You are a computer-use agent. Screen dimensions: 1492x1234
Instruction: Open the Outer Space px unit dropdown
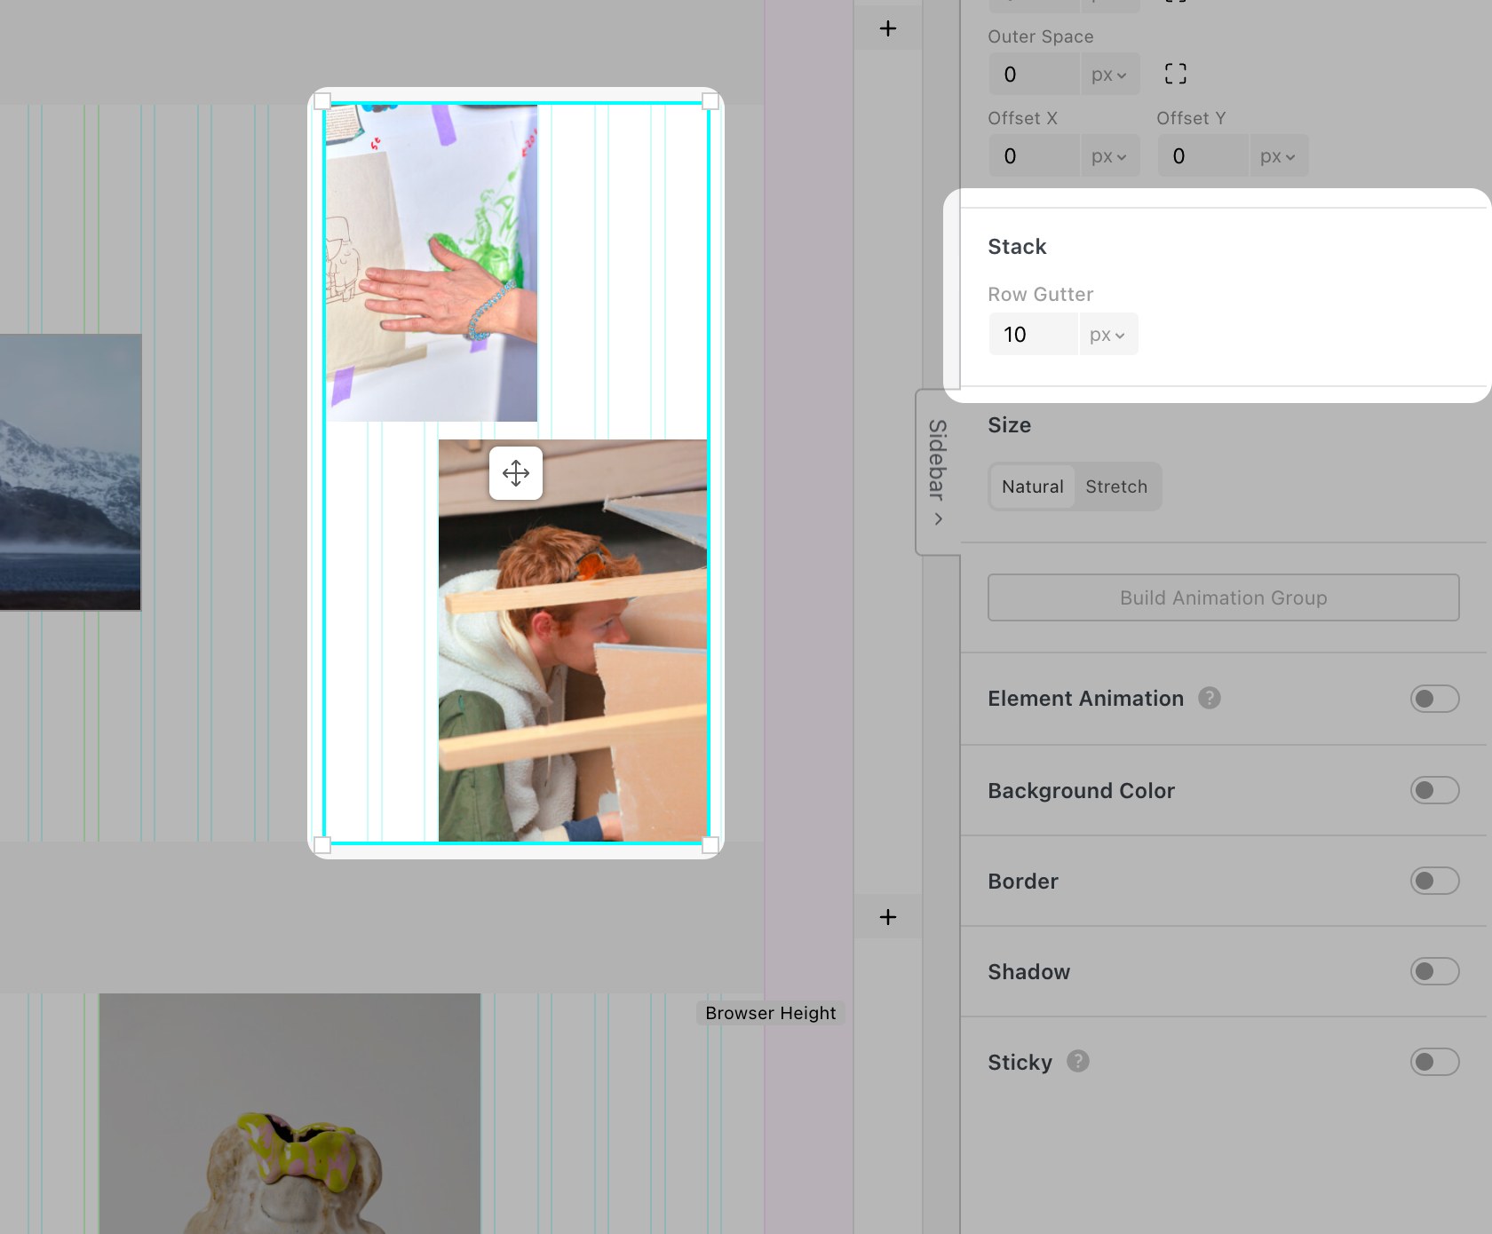point(1109,75)
